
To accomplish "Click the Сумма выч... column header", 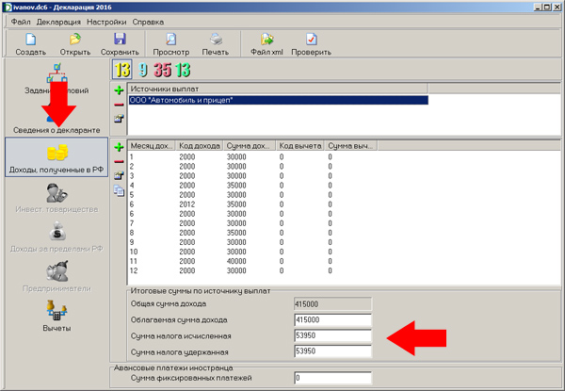I will pos(350,146).
